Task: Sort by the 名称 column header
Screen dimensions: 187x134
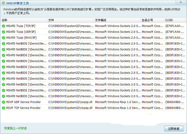Action: pyautogui.click(x=24, y=20)
